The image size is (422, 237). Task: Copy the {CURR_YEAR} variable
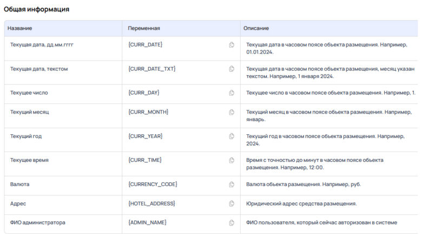(x=232, y=136)
